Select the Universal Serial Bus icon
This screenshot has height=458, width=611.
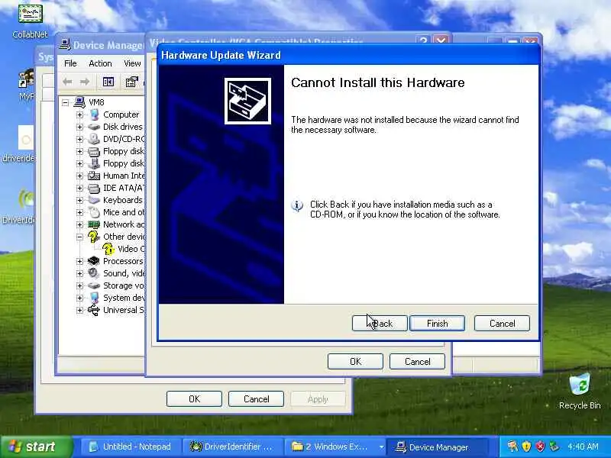[94, 310]
